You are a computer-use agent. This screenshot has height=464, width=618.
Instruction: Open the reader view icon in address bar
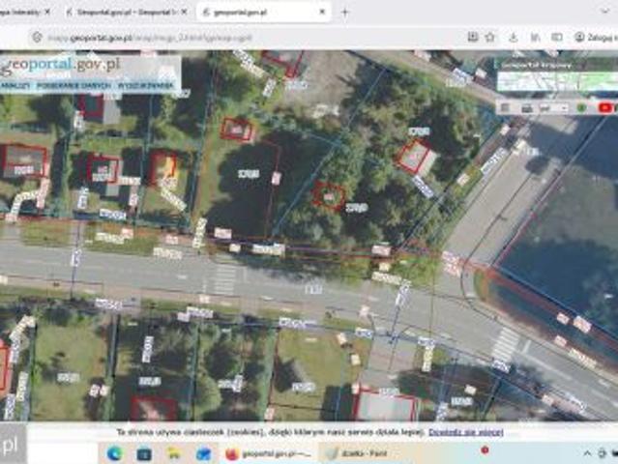coord(473,37)
